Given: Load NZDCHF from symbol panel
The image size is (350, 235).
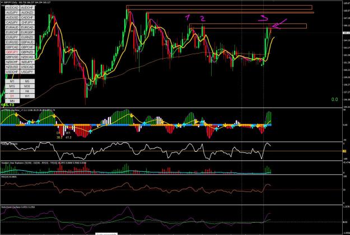Looking at the screenshot, I should click(12, 62).
